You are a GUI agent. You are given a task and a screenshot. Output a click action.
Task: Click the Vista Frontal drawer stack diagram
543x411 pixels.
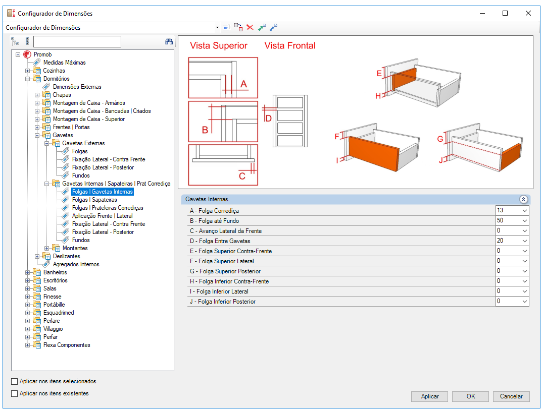tap(290, 121)
